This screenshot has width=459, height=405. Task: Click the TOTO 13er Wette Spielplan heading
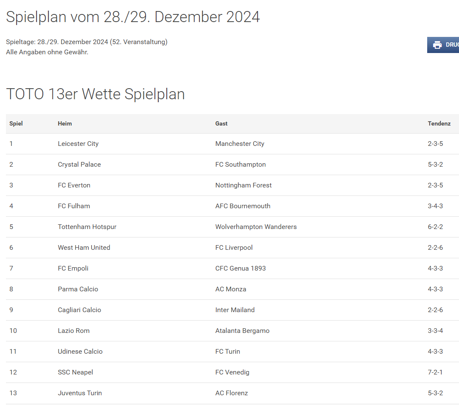pos(95,94)
